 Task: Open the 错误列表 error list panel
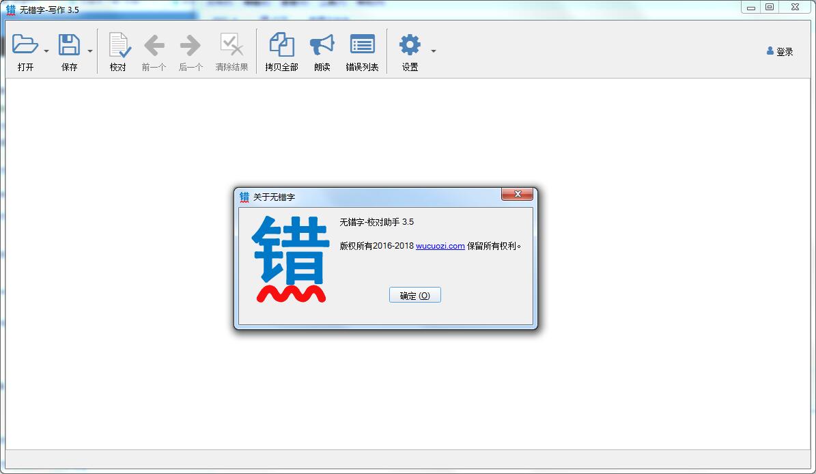click(x=362, y=44)
